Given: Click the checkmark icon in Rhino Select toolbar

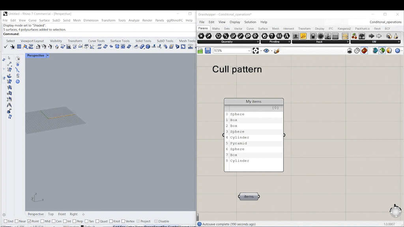Looking at the screenshot, I should pos(6,47).
